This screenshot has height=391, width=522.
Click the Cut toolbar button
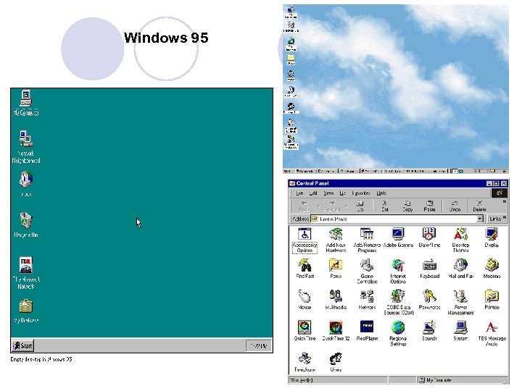pyautogui.click(x=385, y=206)
